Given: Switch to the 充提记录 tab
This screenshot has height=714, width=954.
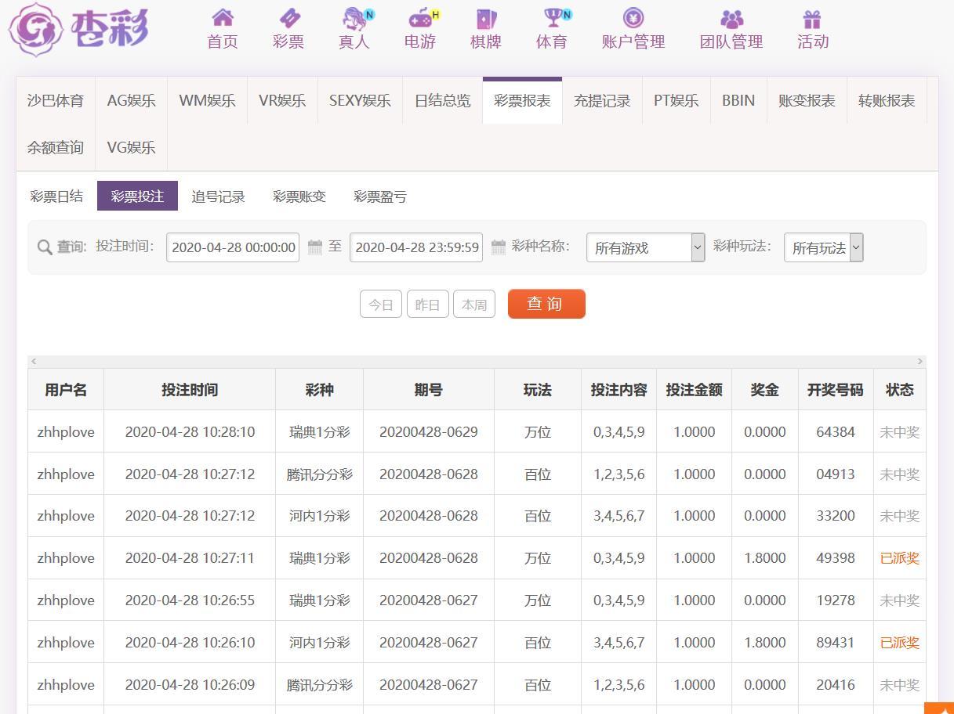Looking at the screenshot, I should (602, 101).
